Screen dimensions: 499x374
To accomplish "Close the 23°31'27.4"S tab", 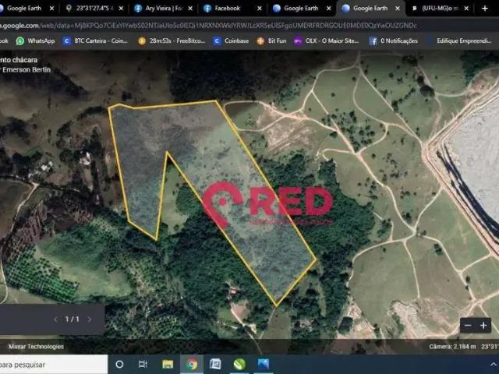I will pos(121,9).
